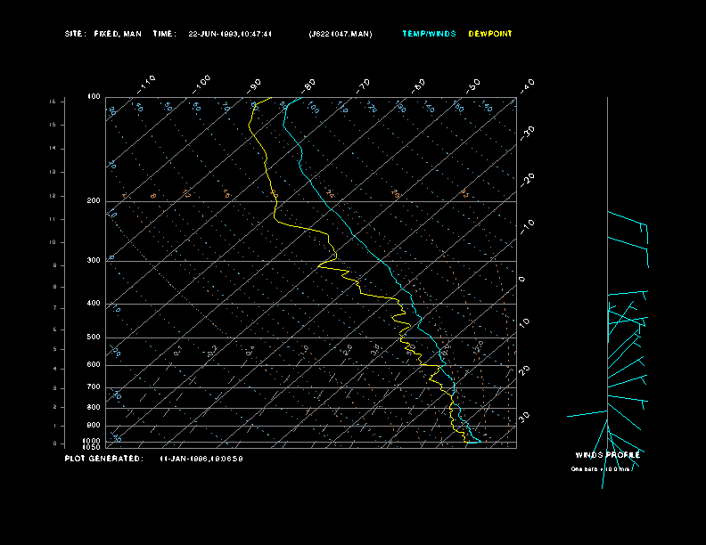Click the one barb scale caption
The width and height of the screenshot is (706, 545).
602,468
